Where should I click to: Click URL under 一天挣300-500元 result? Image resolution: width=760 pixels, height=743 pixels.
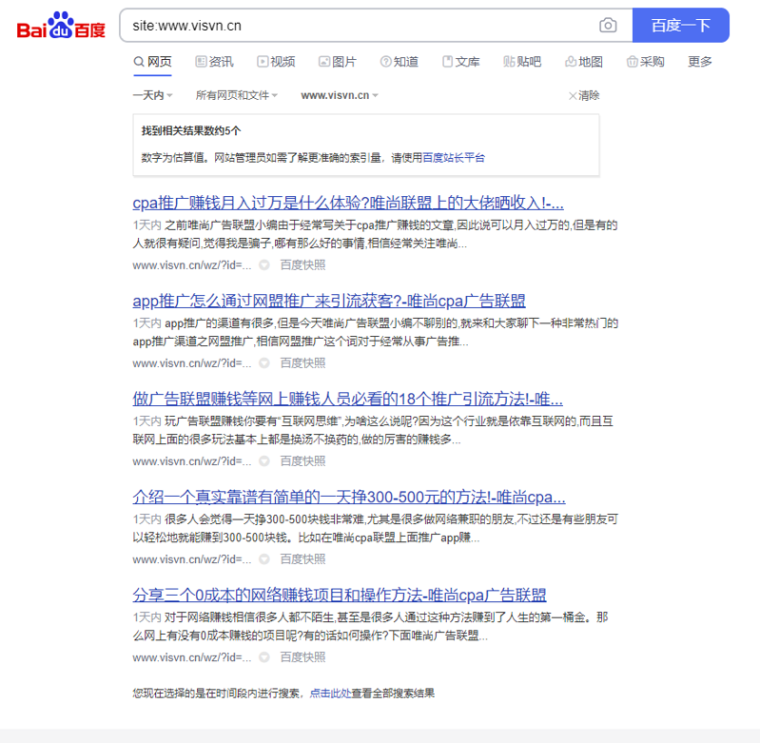192,559
